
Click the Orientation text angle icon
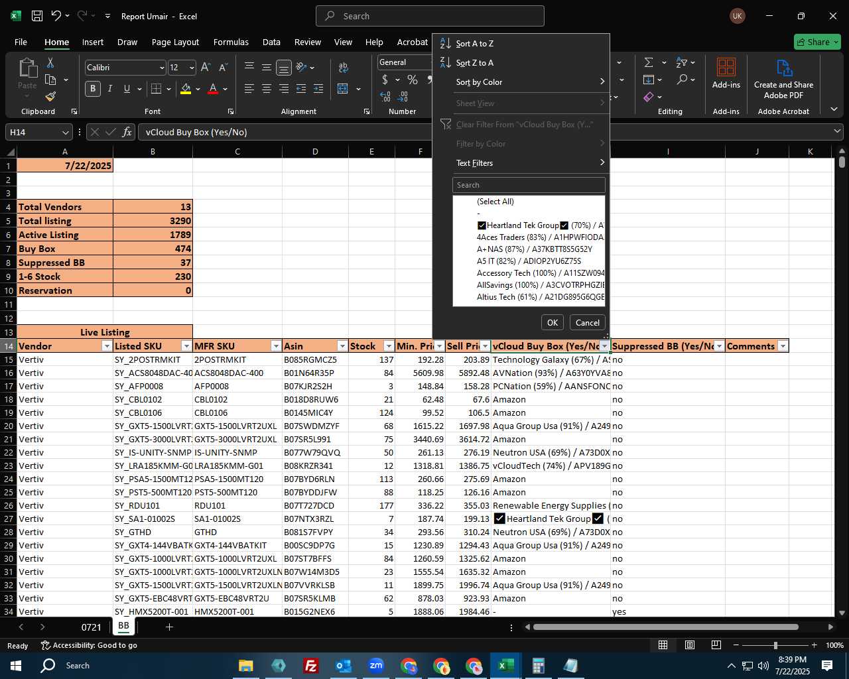click(x=301, y=67)
